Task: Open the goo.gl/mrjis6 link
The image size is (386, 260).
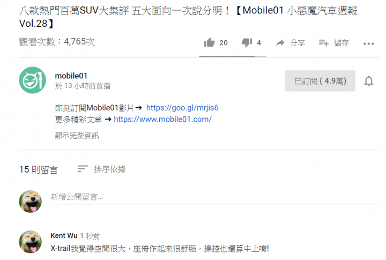Action: 182,108
